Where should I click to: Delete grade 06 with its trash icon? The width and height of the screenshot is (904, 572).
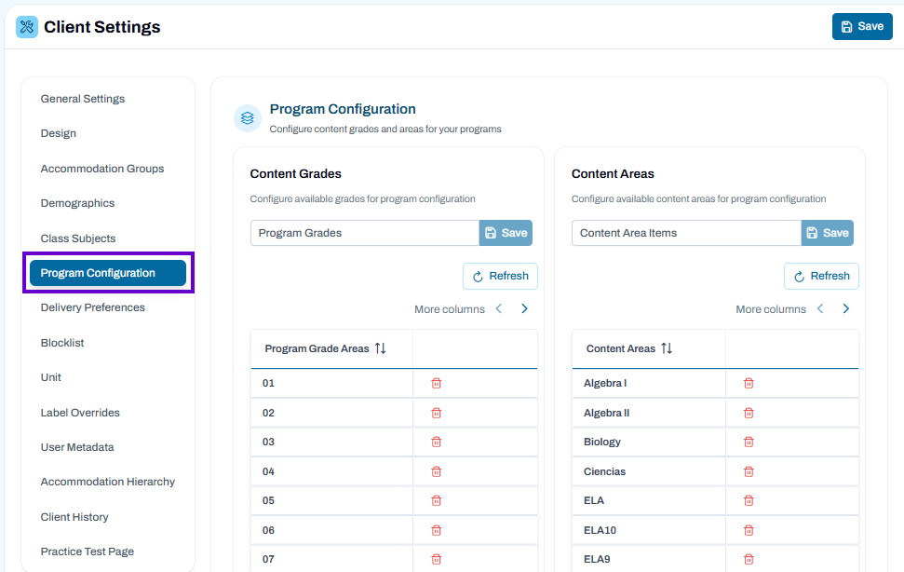point(437,530)
